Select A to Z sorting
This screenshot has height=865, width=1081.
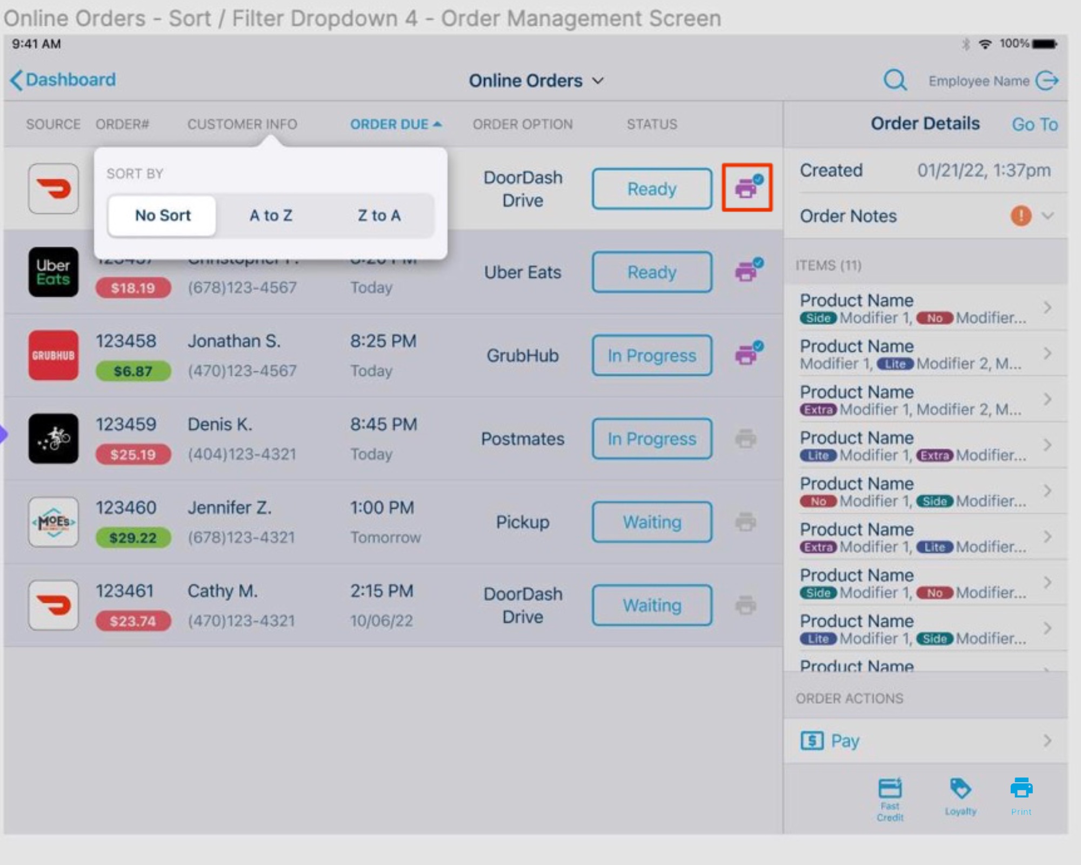point(271,215)
